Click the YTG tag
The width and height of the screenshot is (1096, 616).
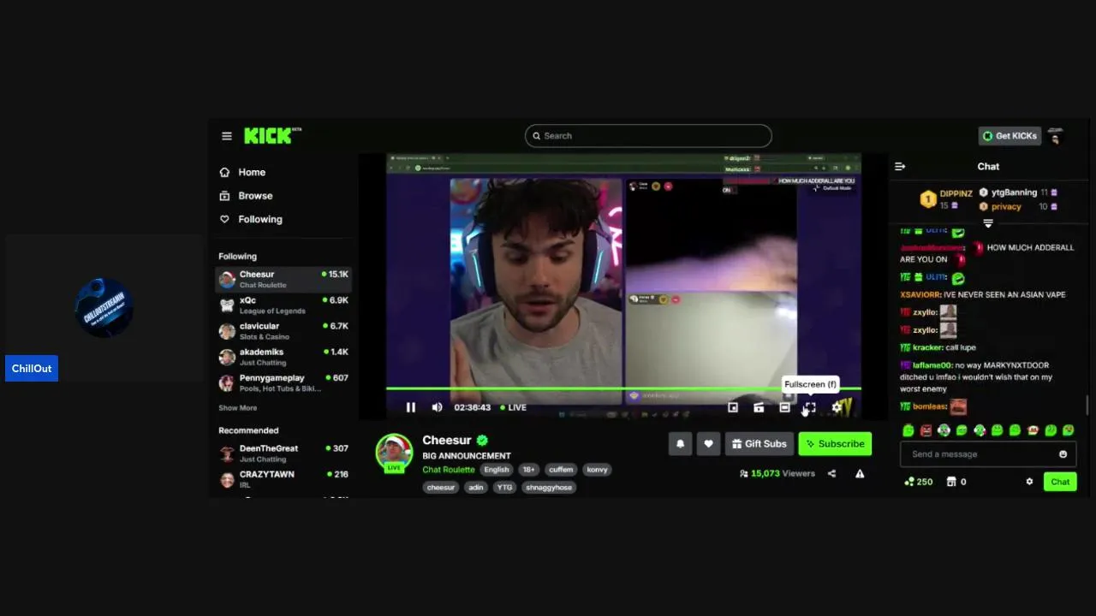[x=505, y=488]
